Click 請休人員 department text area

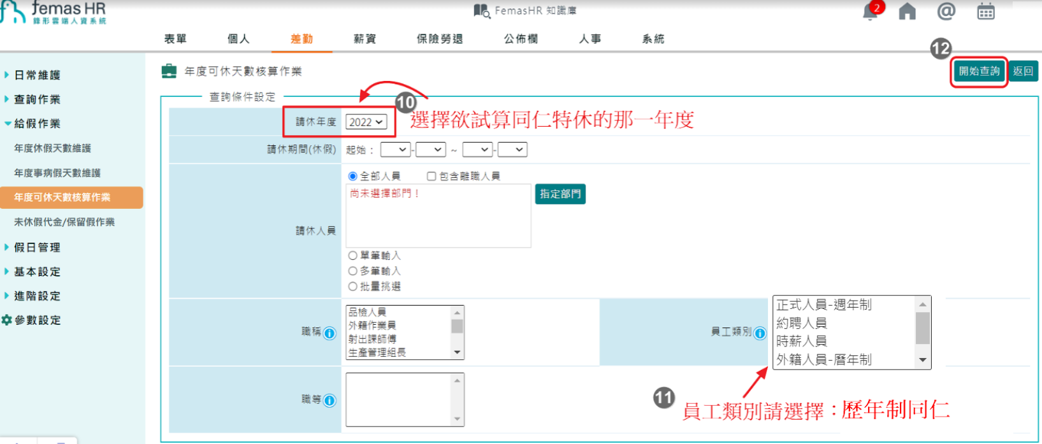438,216
